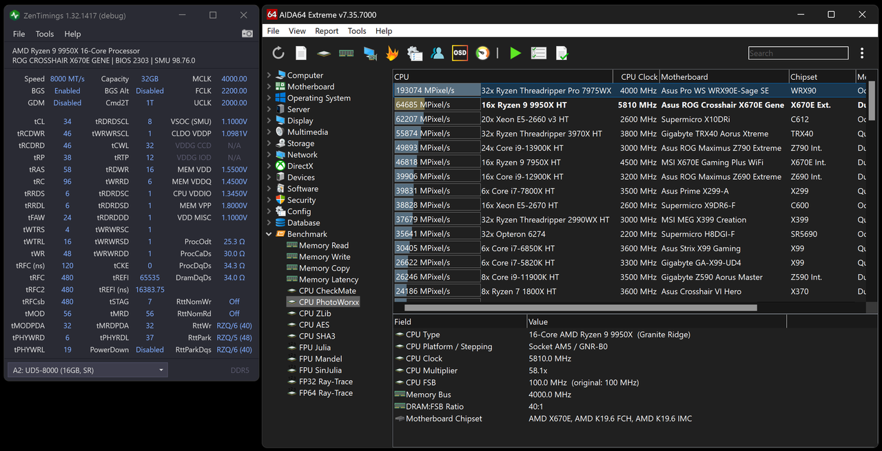Open the gear preferences icon in AIDA64 toolbar
Viewport: 882px width, 451px height.
coord(415,53)
